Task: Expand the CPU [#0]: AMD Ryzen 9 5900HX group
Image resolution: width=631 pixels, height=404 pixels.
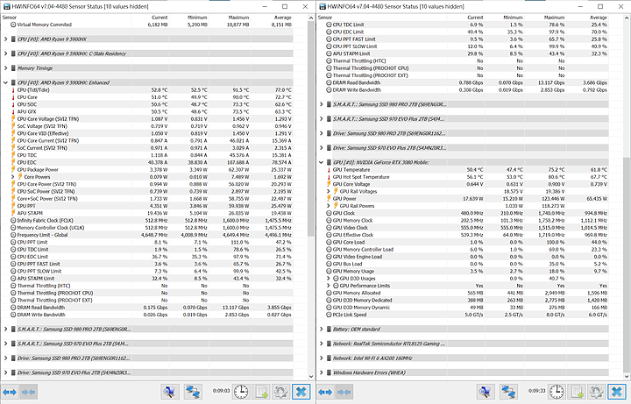Action: click(5, 39)
